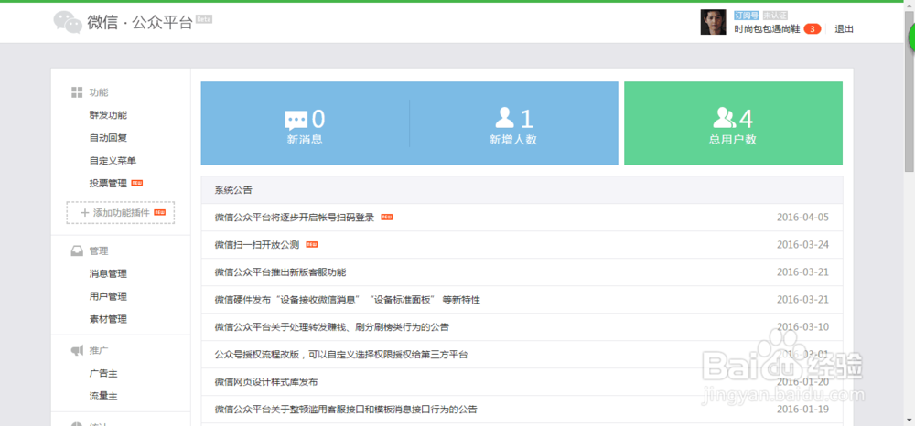Open announcement 微信网页设计样式库发布
Viewport: 915px width, 426px height.
tap(266, 382)
